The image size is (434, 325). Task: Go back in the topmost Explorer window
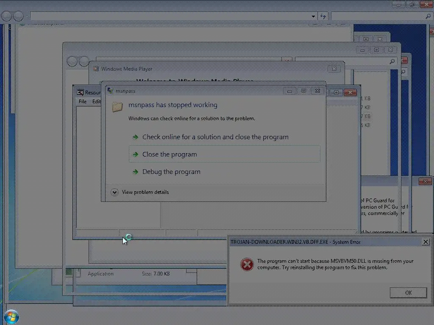tap(6, 17)
